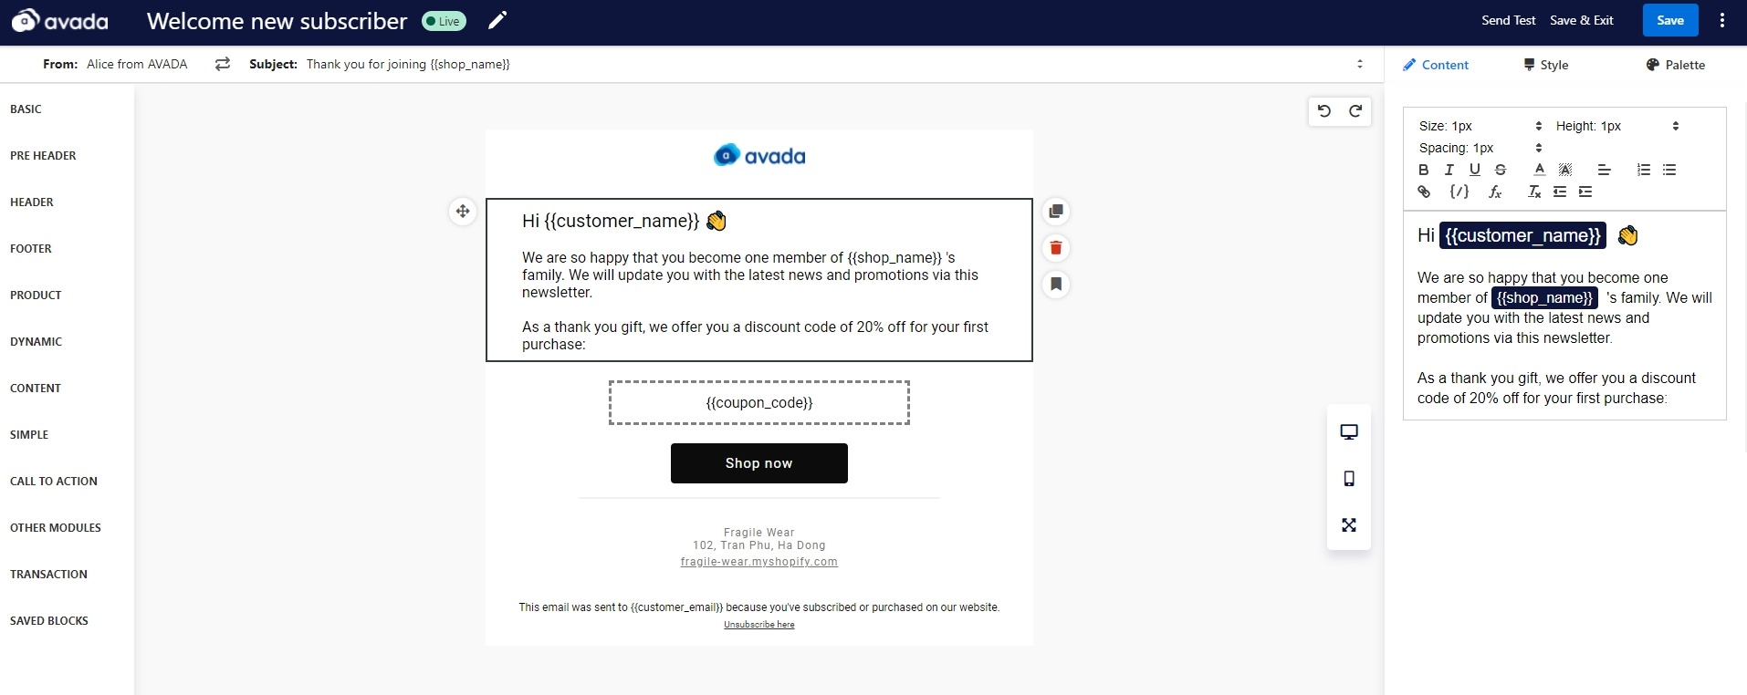Save block using the bookmark icon
This screenshot has height=695, width=1747.
(1056, 285)
